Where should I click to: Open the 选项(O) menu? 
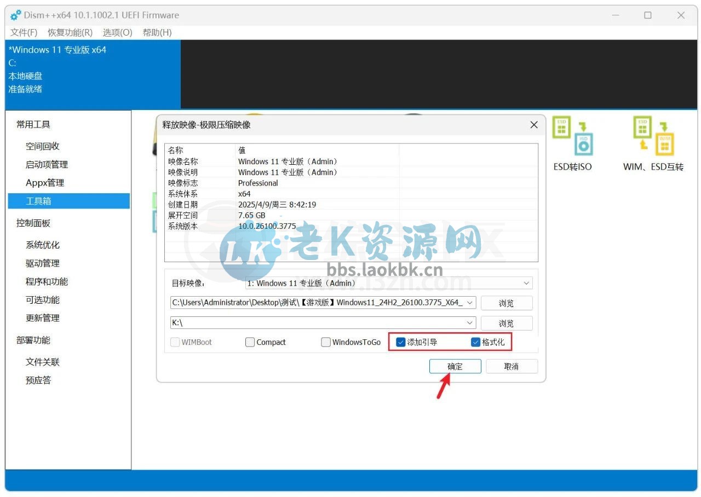(118, 32)
